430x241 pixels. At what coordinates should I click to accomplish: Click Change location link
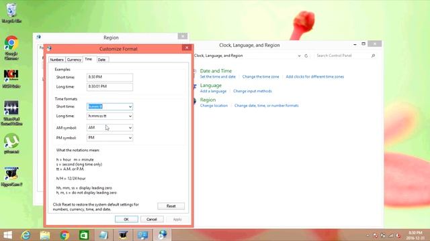214,106
